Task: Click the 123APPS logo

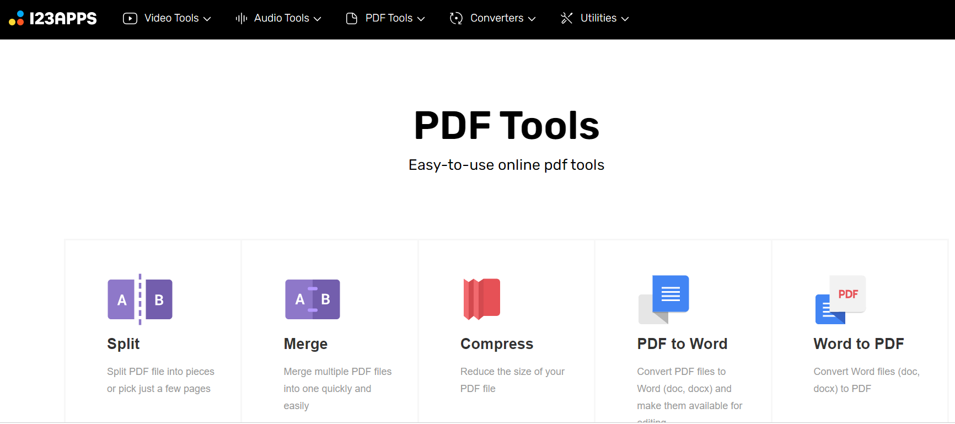Action: tap(53, 18)
